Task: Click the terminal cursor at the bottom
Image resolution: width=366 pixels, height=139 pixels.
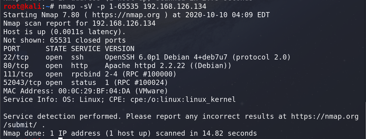Action: pos(60,138)
